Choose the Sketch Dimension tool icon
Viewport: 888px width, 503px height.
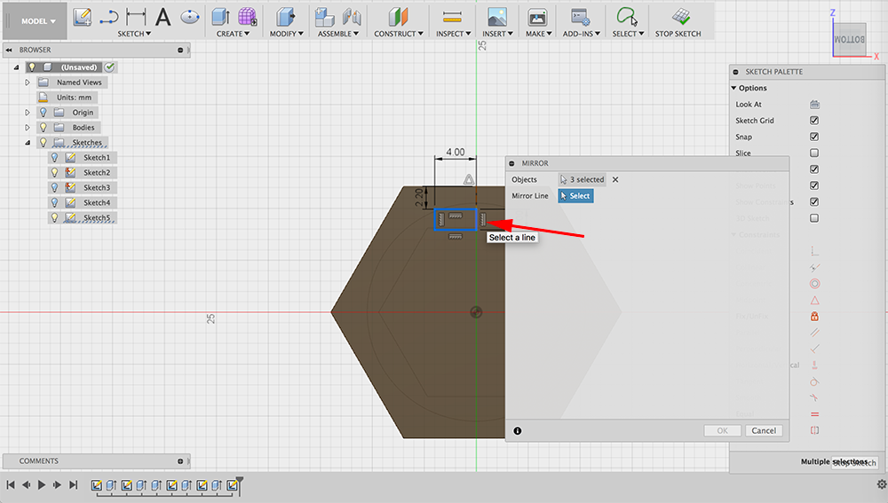tap(136, 17)
